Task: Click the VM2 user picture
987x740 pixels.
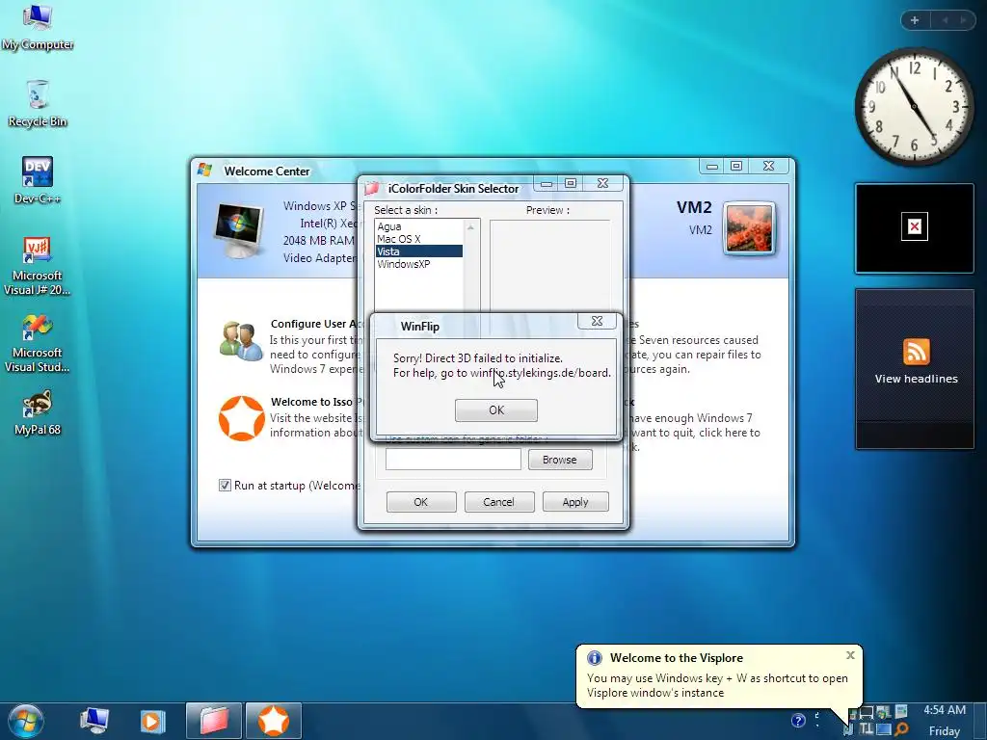Action: (x=749, y=228)
